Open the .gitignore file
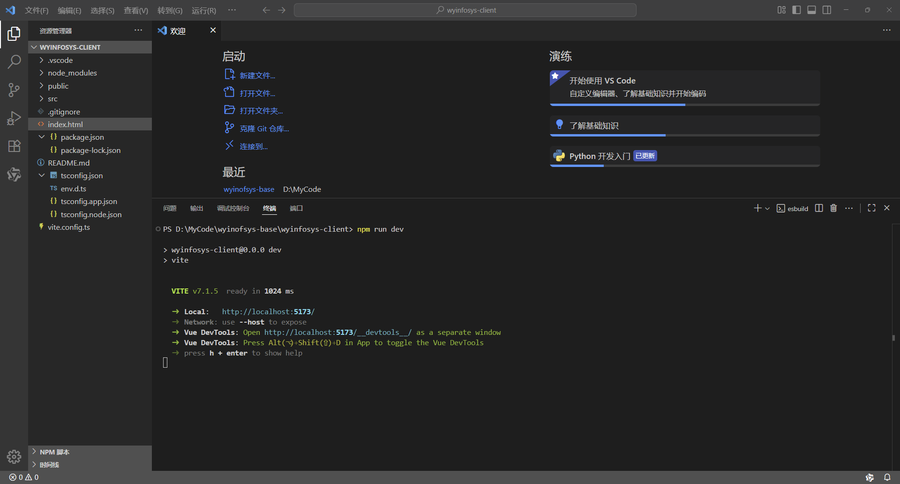Viewport: 900px width, 484px height. click(x=90, y=112)
